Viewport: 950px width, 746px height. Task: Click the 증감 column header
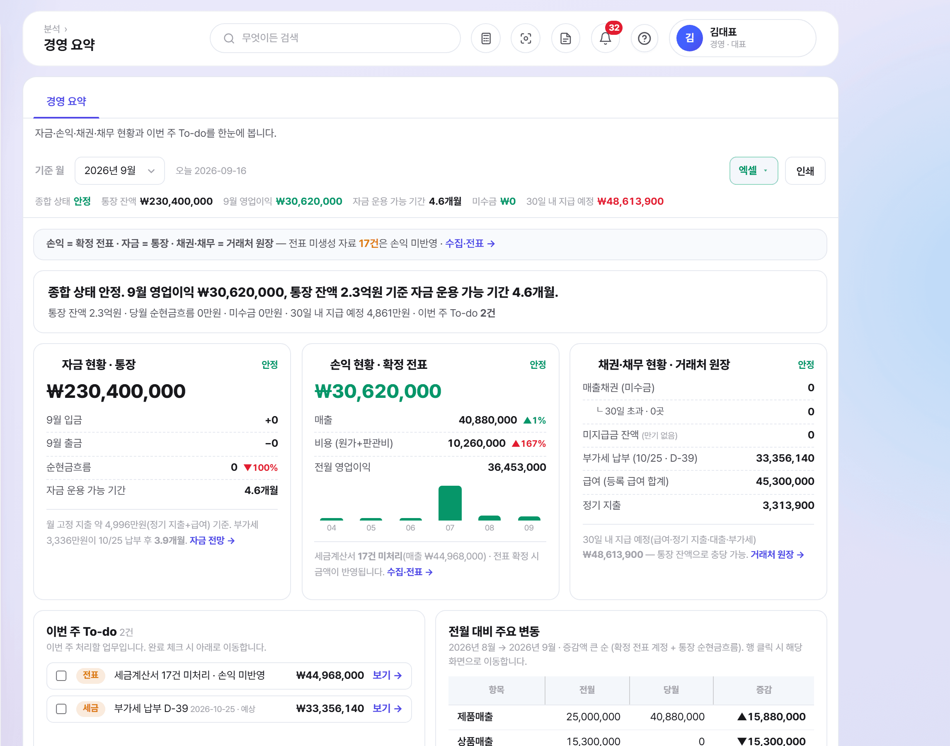[763, 690]
